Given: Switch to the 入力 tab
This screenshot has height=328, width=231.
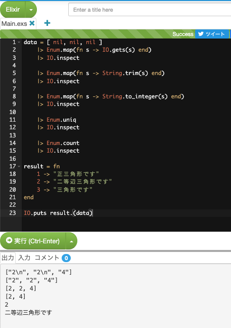Looking at the screenshot, I should click(24, 258).
